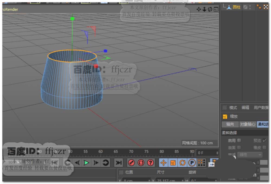
Task: Toggle the rotation keyframe icon
Action: 182,163
